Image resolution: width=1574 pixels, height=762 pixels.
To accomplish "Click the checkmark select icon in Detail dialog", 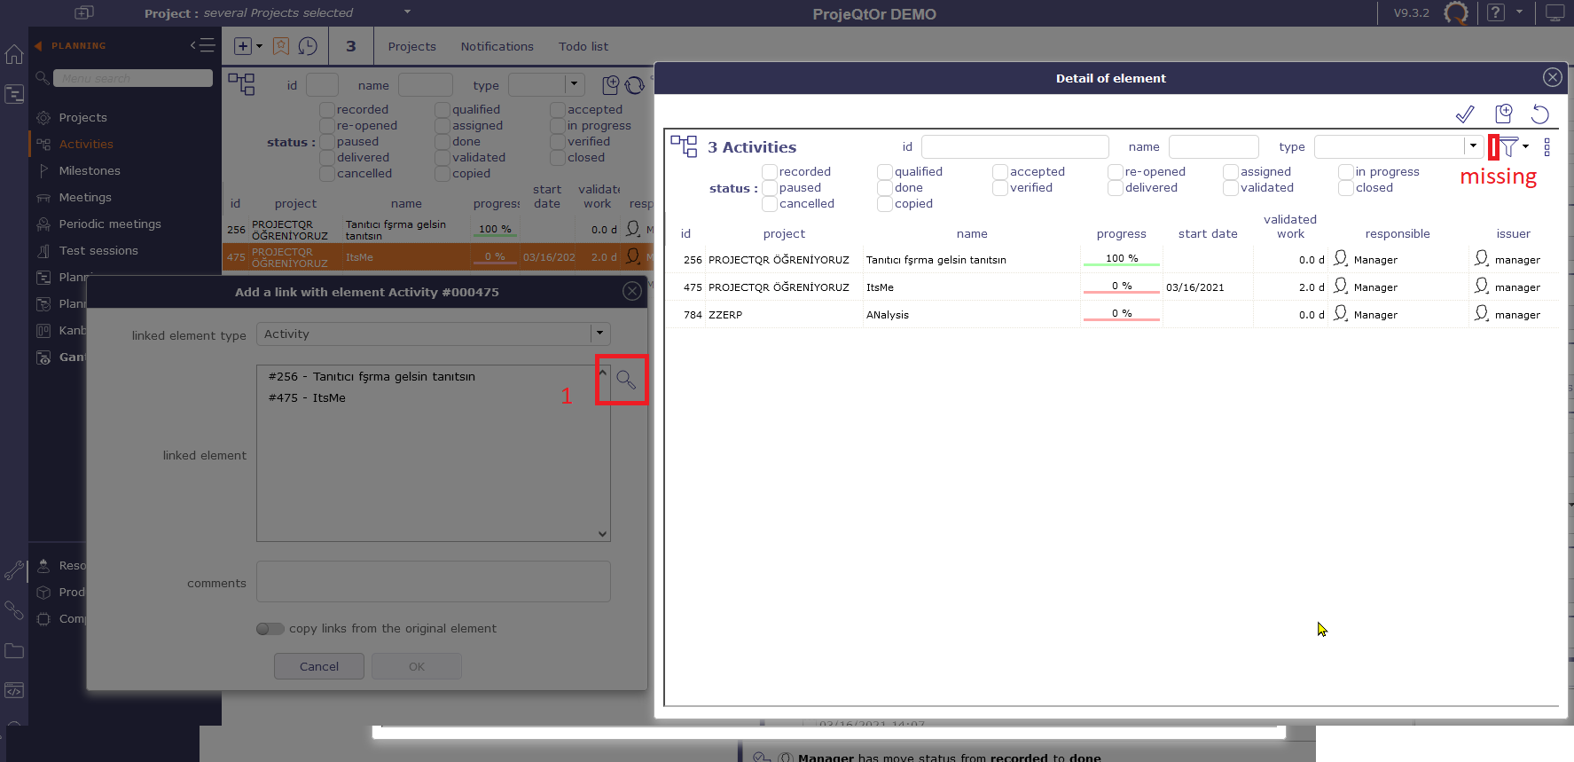I will [1465, 114].
